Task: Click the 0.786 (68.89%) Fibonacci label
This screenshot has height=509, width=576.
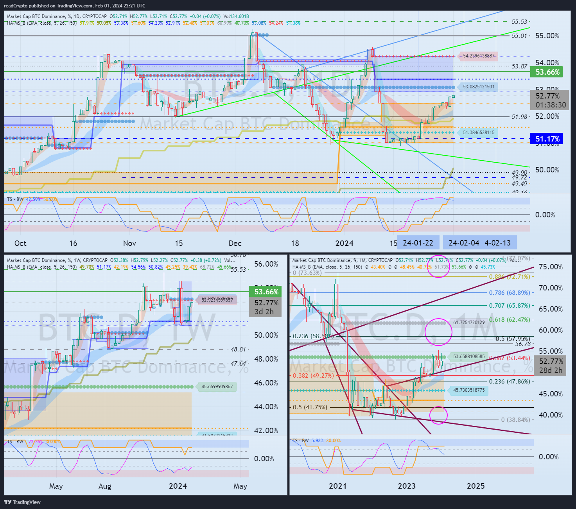Action: [510, 293]
